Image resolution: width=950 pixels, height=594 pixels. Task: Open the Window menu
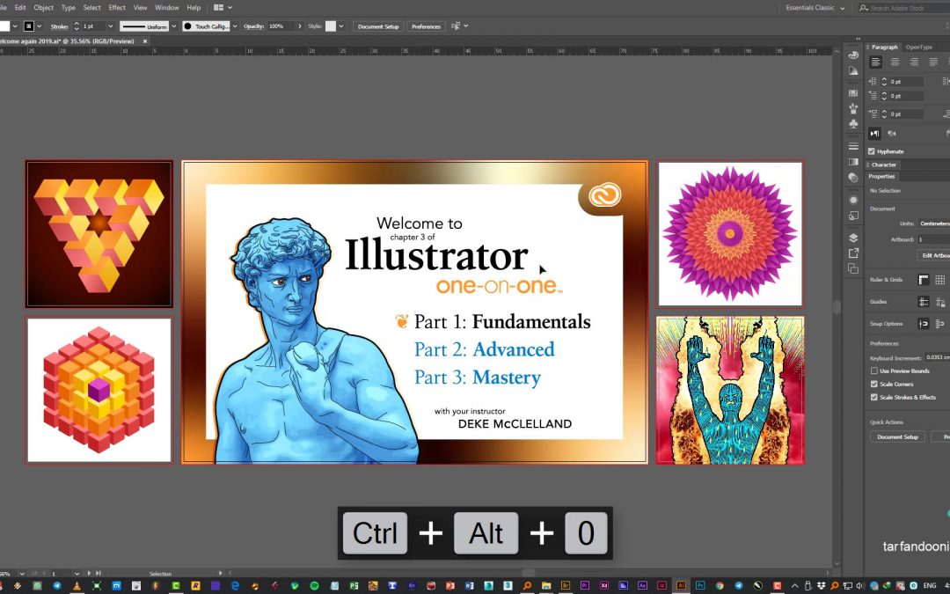[x=166, y=8]
